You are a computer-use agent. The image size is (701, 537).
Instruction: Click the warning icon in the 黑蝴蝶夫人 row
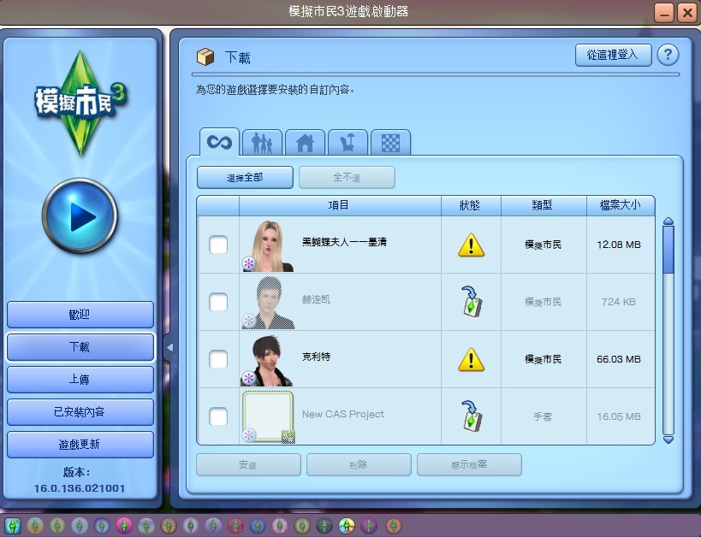click(x=472, y=245)
